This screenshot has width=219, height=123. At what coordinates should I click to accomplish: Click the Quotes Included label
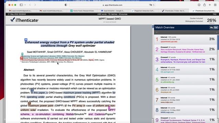click(196, 18)
